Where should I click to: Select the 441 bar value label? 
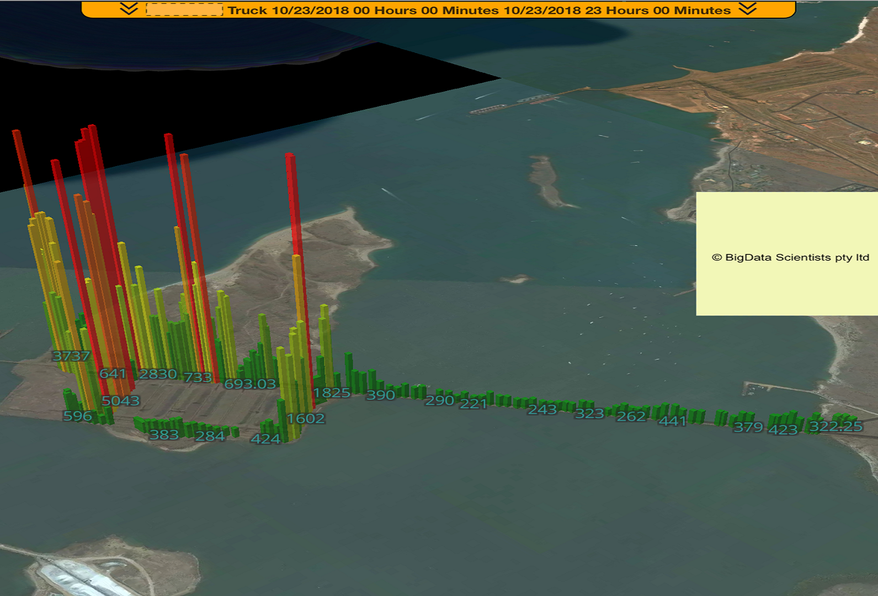click(x=673, y=421)
